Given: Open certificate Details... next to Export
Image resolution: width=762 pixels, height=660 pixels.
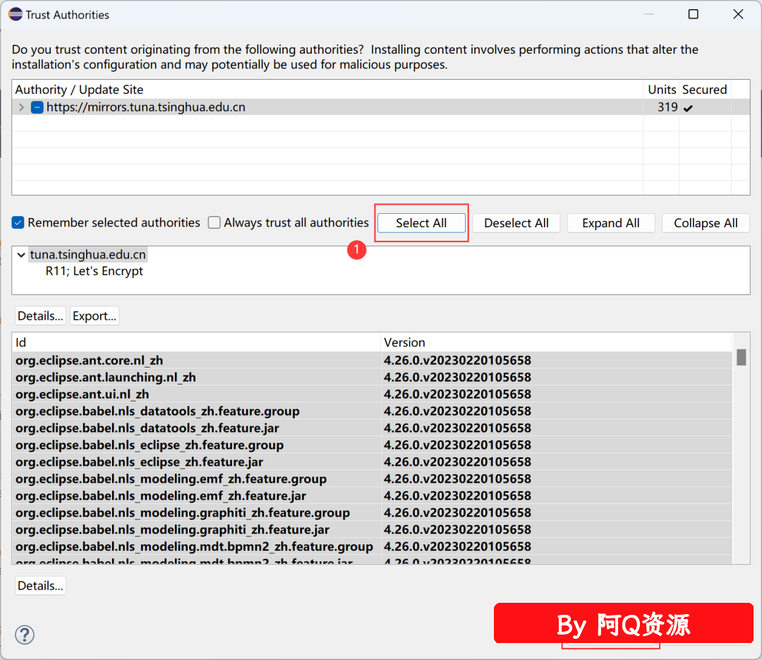Looking at the screenshot, I should tap(40, 316).
